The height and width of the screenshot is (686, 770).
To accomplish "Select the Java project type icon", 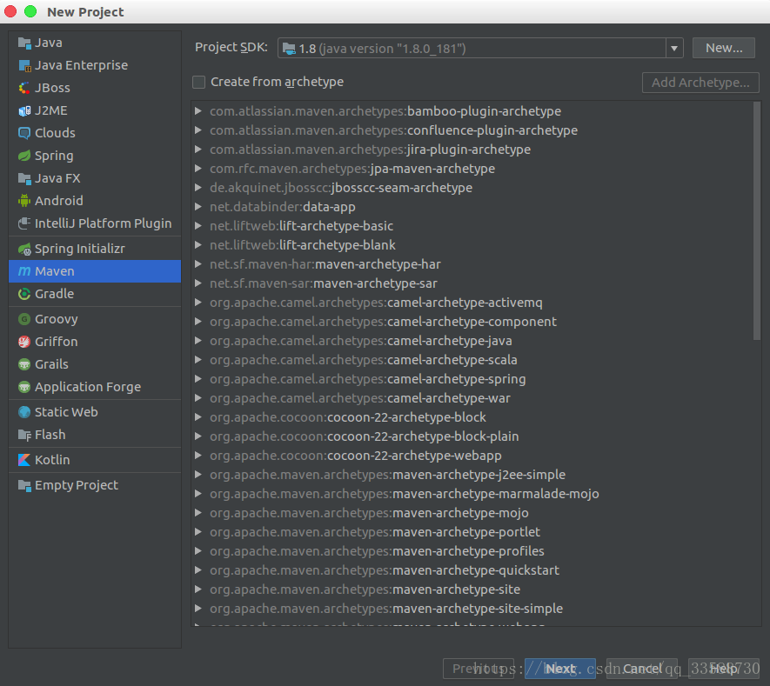I will coord(24,43).
